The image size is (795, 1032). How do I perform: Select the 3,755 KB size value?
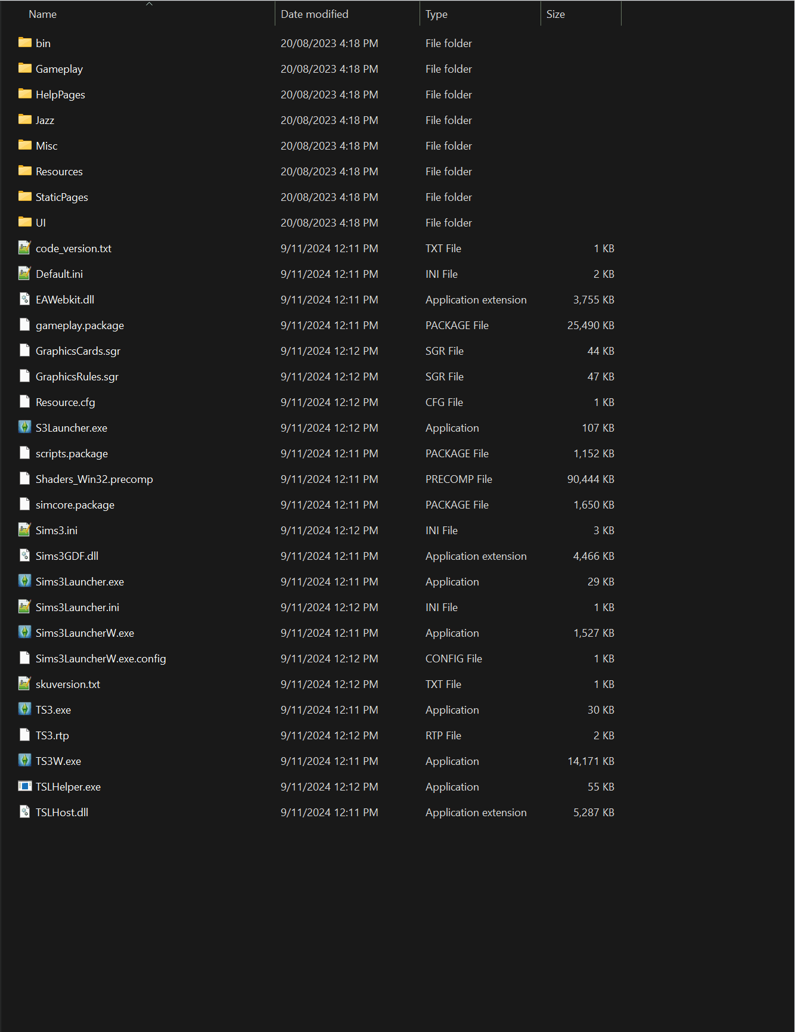point(594,300)
